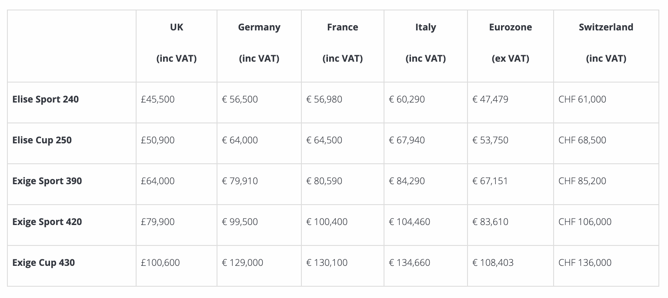The width and height of the screenshot is (668, 298).
Task: Select the € 53,750 Eurozone price
Action: coord(490,140)
